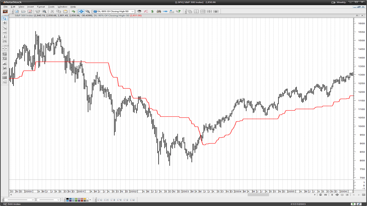The height and width of the screenshot is (206, 367).
Task: Click the Copy toolbar icon
Action: [x=58, y=11]
